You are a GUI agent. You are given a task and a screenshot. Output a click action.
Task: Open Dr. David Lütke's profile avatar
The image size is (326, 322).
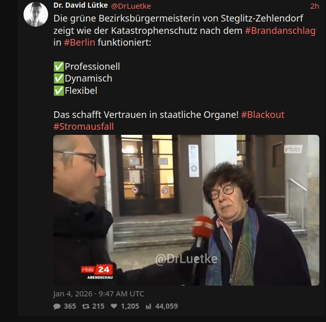[36, 14]
